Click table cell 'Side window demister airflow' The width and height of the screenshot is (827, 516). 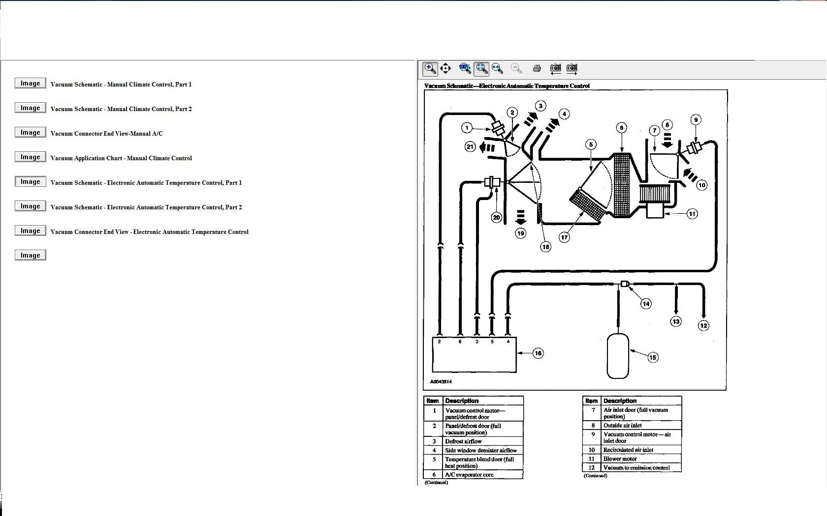[483, 450]
